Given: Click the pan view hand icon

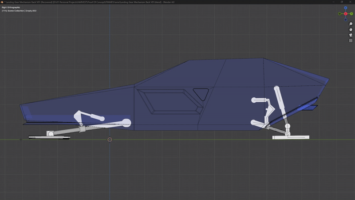Looking at the screenshot, I should click(351, 29).
